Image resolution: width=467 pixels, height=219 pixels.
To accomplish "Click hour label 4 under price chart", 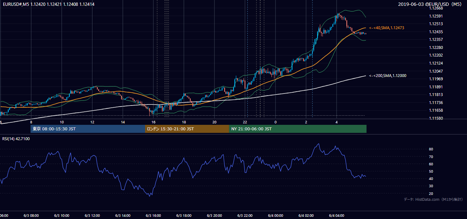I will pyautogui.click(x=337, y=122).
